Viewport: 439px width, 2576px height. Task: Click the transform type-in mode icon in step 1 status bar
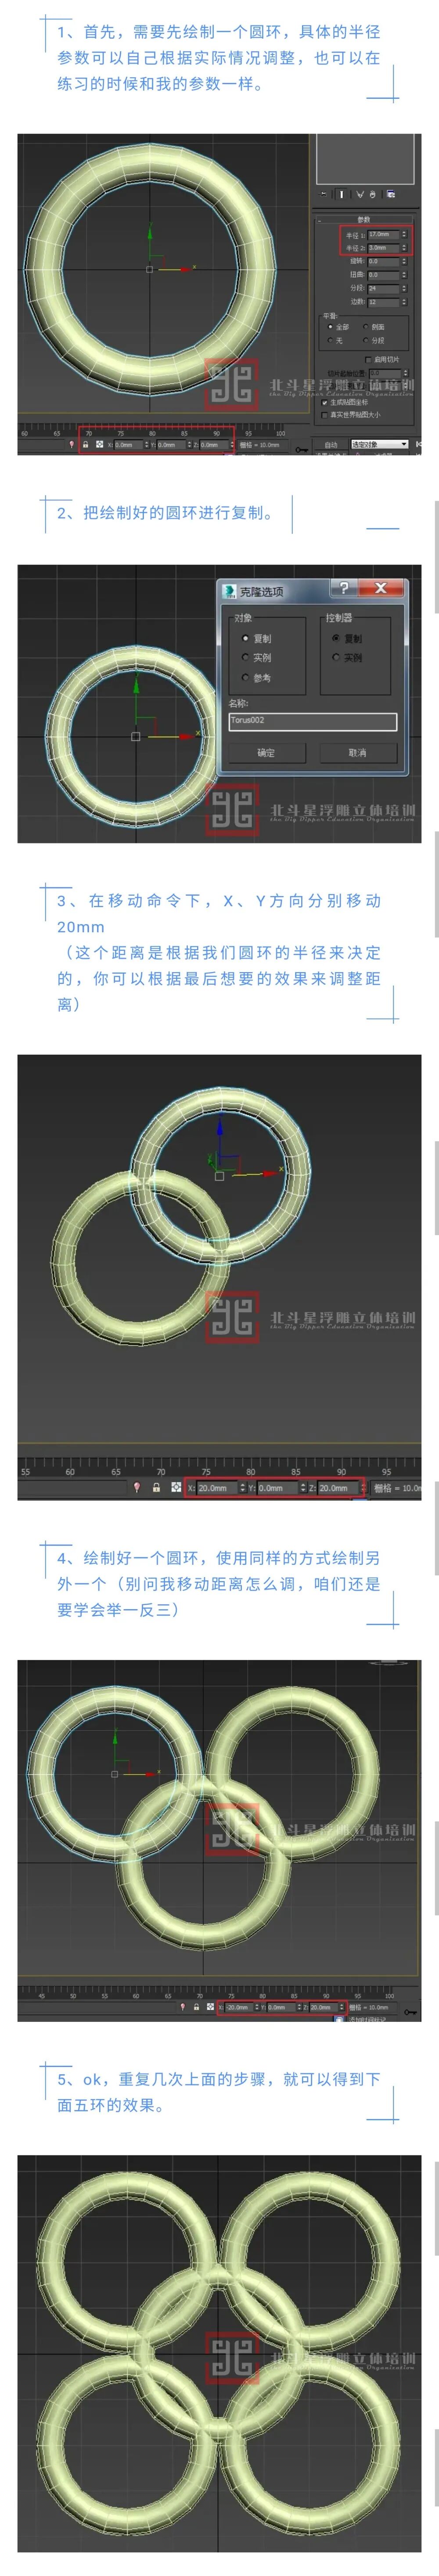click(100, 444)
